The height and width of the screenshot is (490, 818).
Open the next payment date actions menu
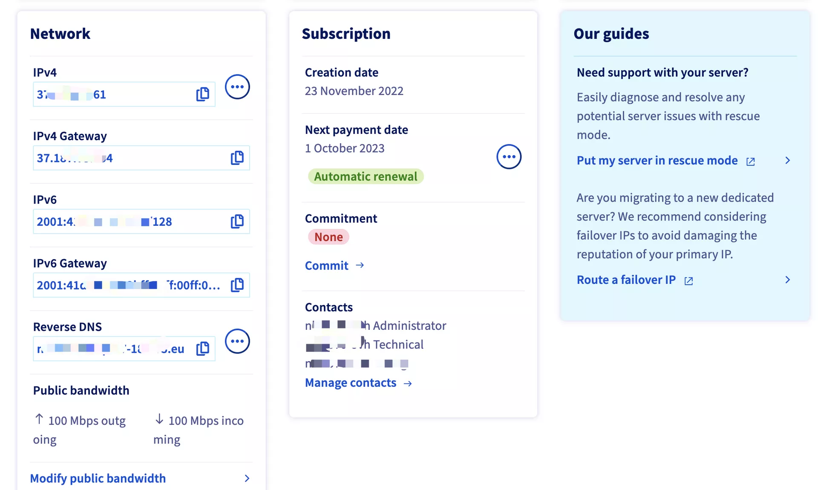[x=509, y=157]
